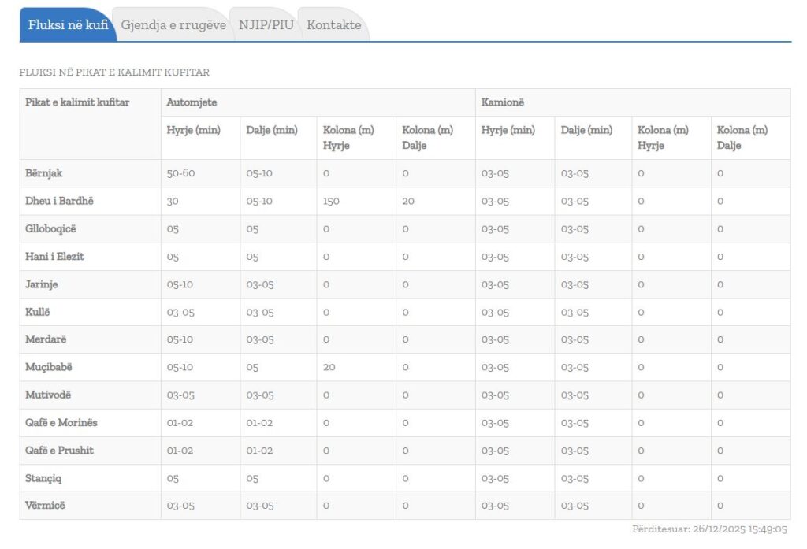
Task: Open the Kontakte tab
Action: pos(334,25)
